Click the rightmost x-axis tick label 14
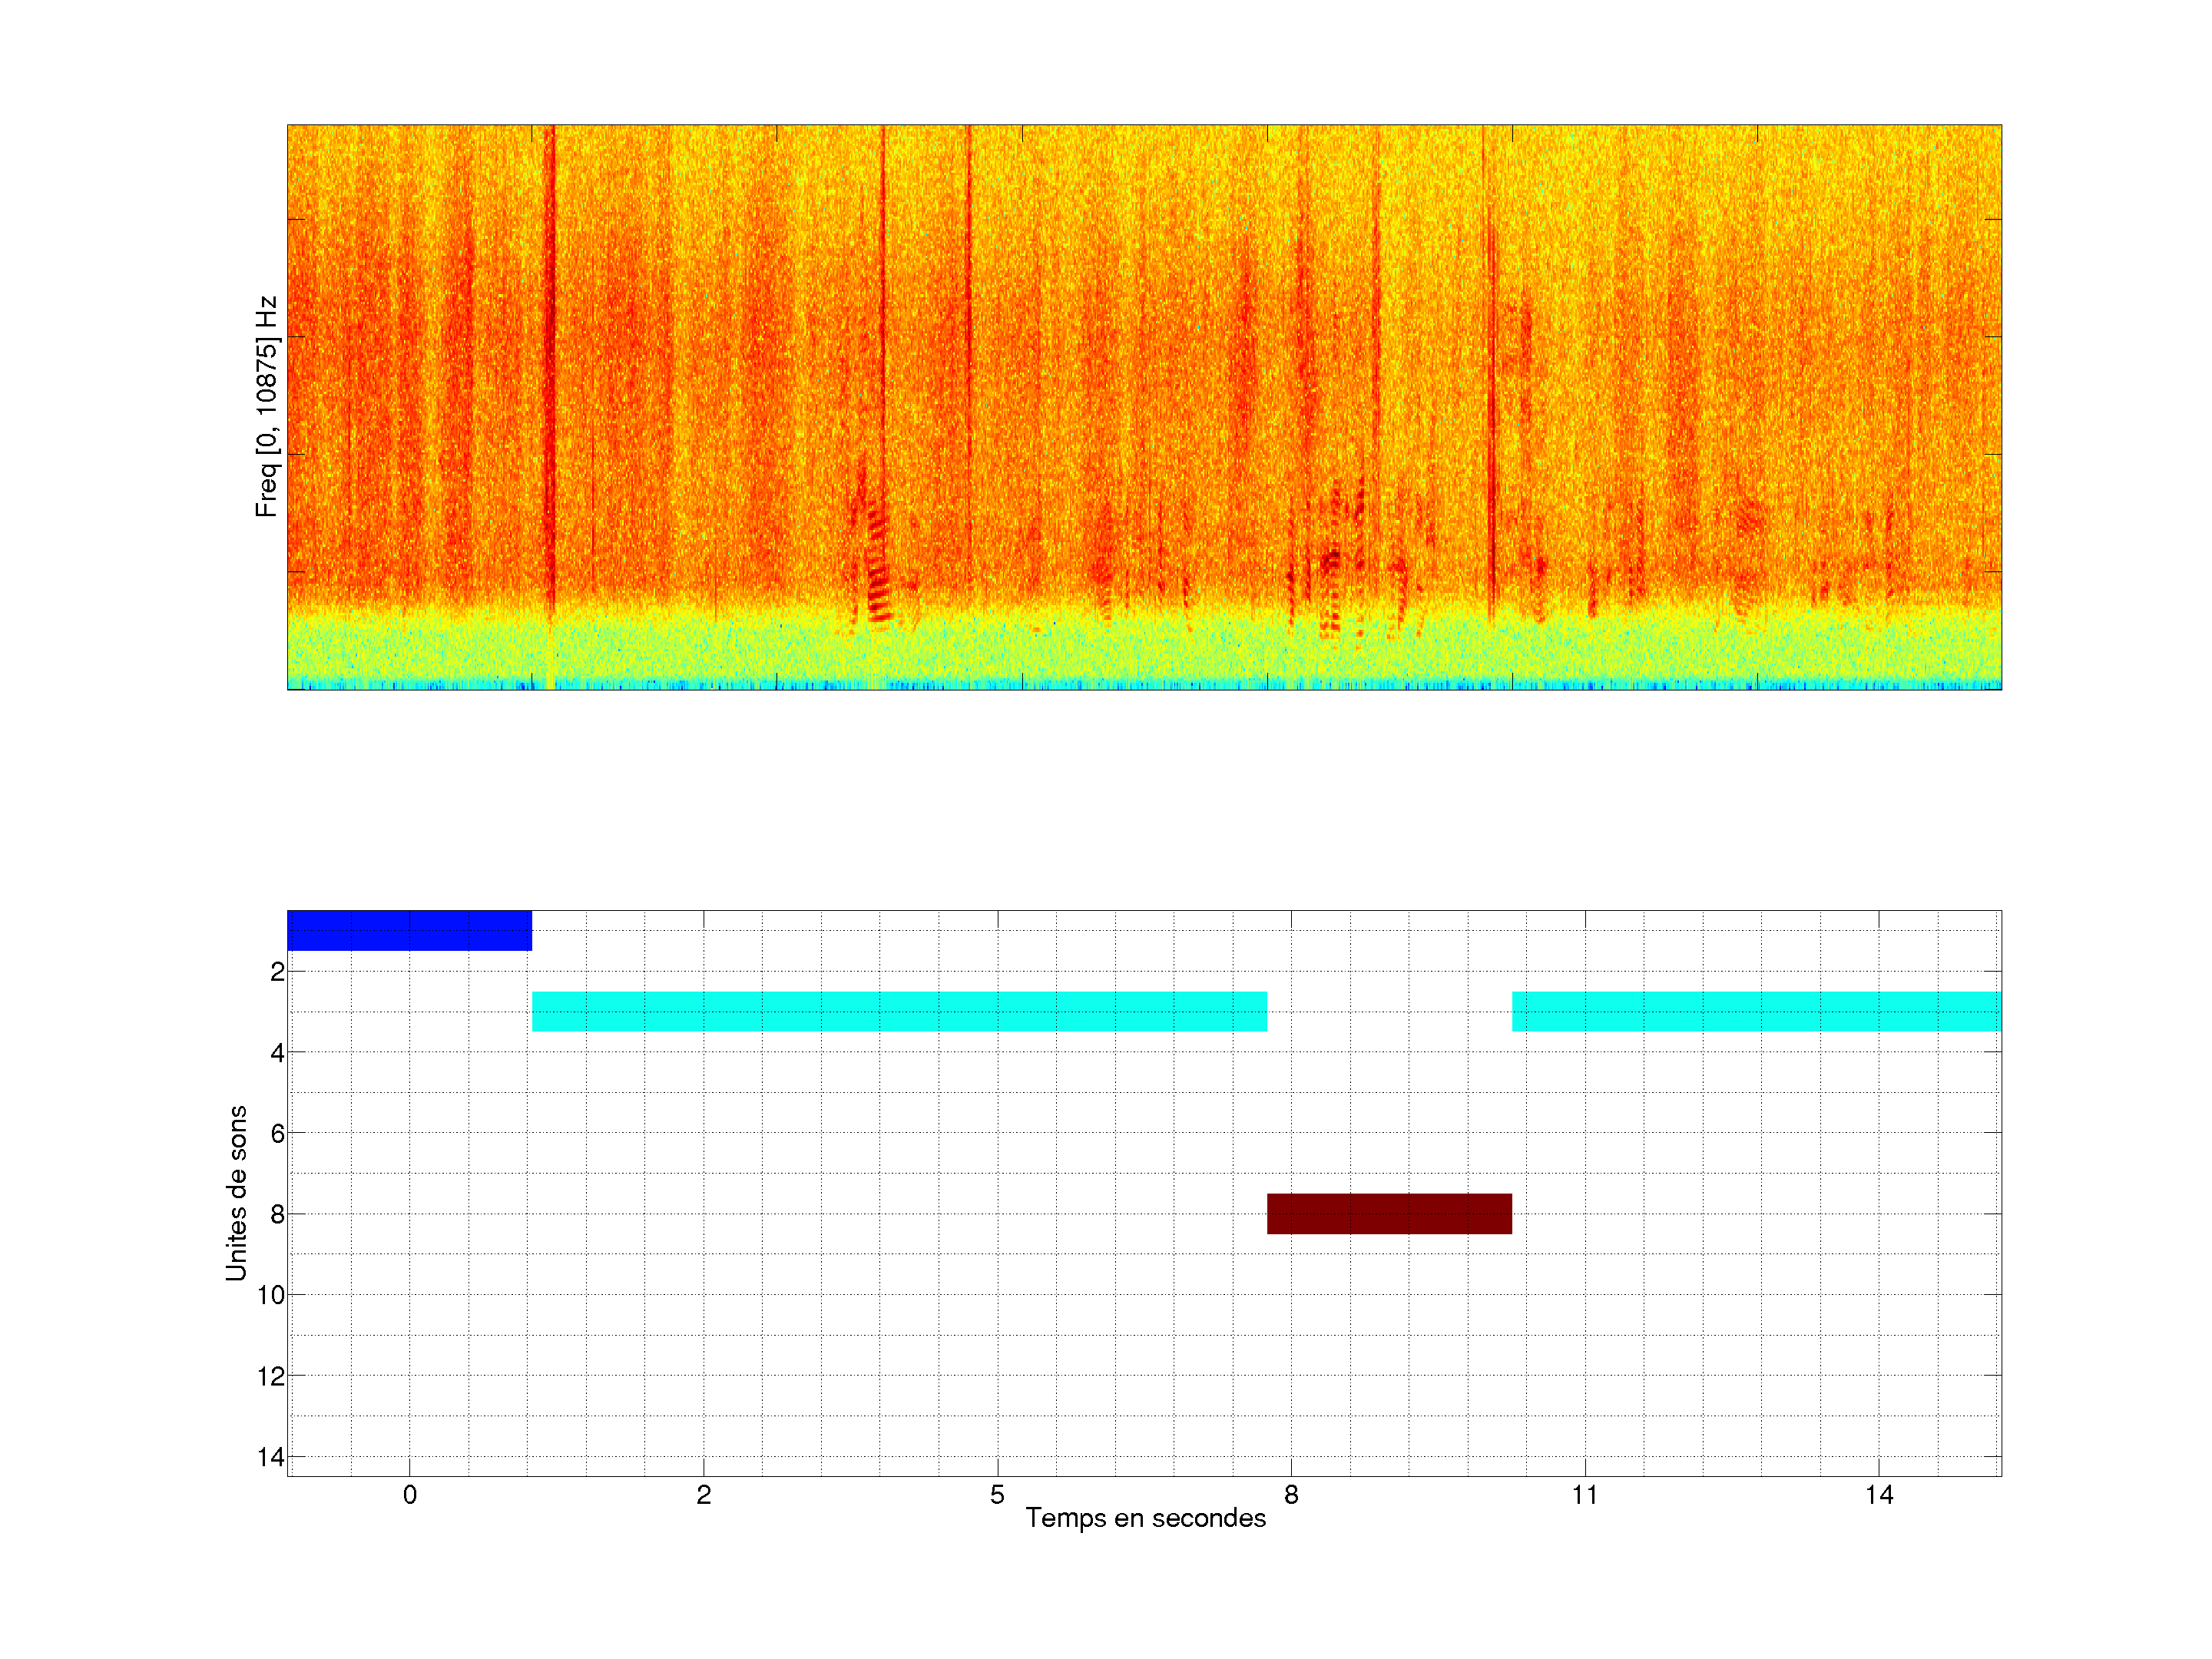 point(1879,1495)
